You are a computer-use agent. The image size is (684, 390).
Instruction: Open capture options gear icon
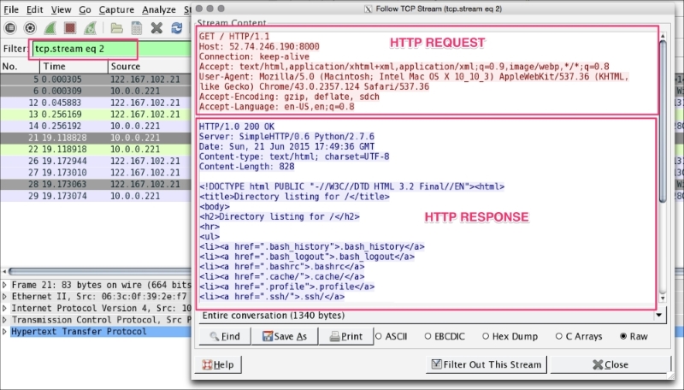(31, 27)
